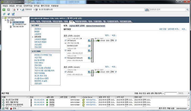The height and width of the screenshot is (111, 191).
Task: Open the 보기(W) menu
Action: click(x=19, y=6)
